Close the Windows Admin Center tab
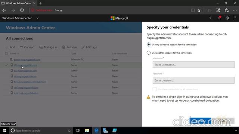The width and height of the screenshot is (239, 134). point(34,3)
